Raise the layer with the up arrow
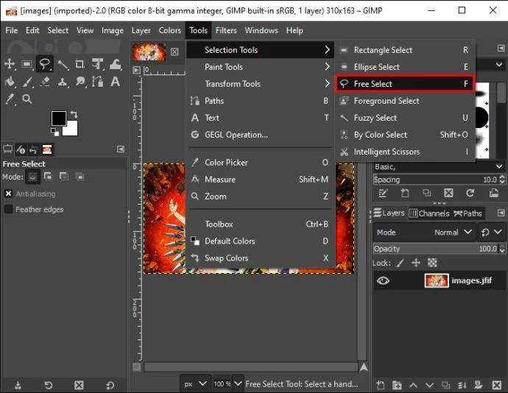 point(414,385)
